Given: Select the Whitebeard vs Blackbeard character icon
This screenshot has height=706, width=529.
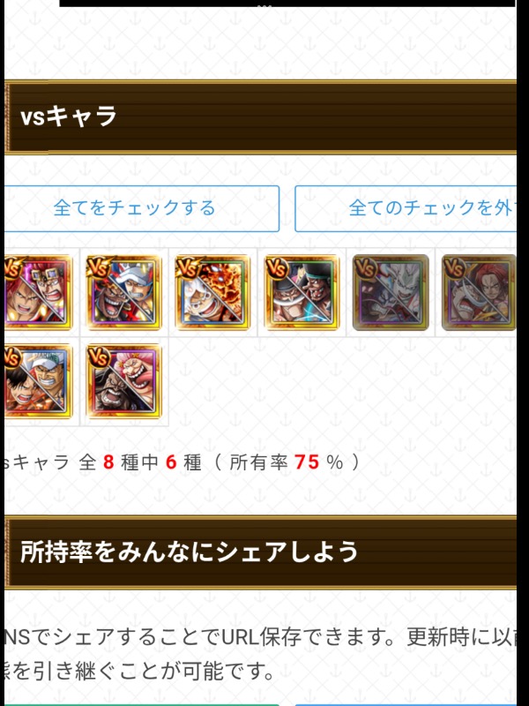Looking at the screenshot, I should (302, 292).
